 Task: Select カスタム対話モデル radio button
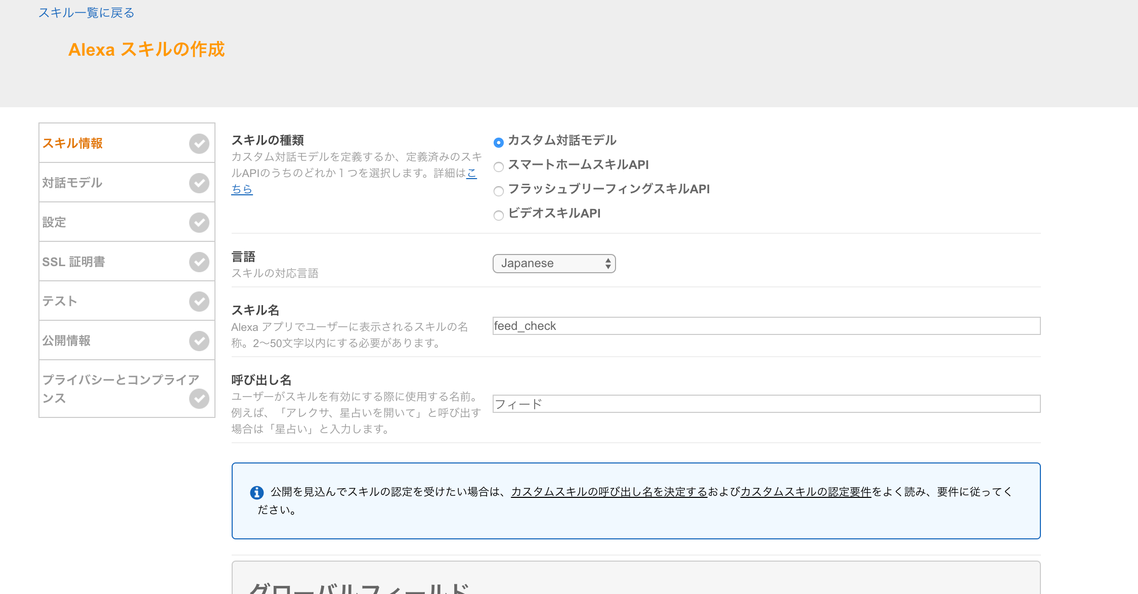click(x=499, y=143)
